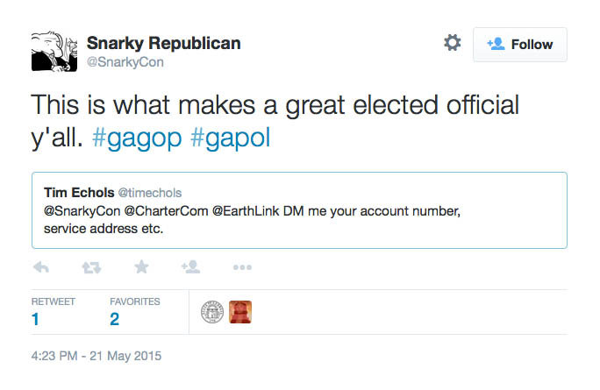Viewport: 600px width, 390px height.
Task: View the retweet count of 1
Action: (35, 319)
